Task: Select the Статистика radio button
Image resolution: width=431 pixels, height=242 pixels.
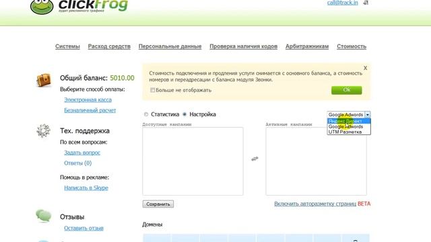Action: click(x=146, y=114)
